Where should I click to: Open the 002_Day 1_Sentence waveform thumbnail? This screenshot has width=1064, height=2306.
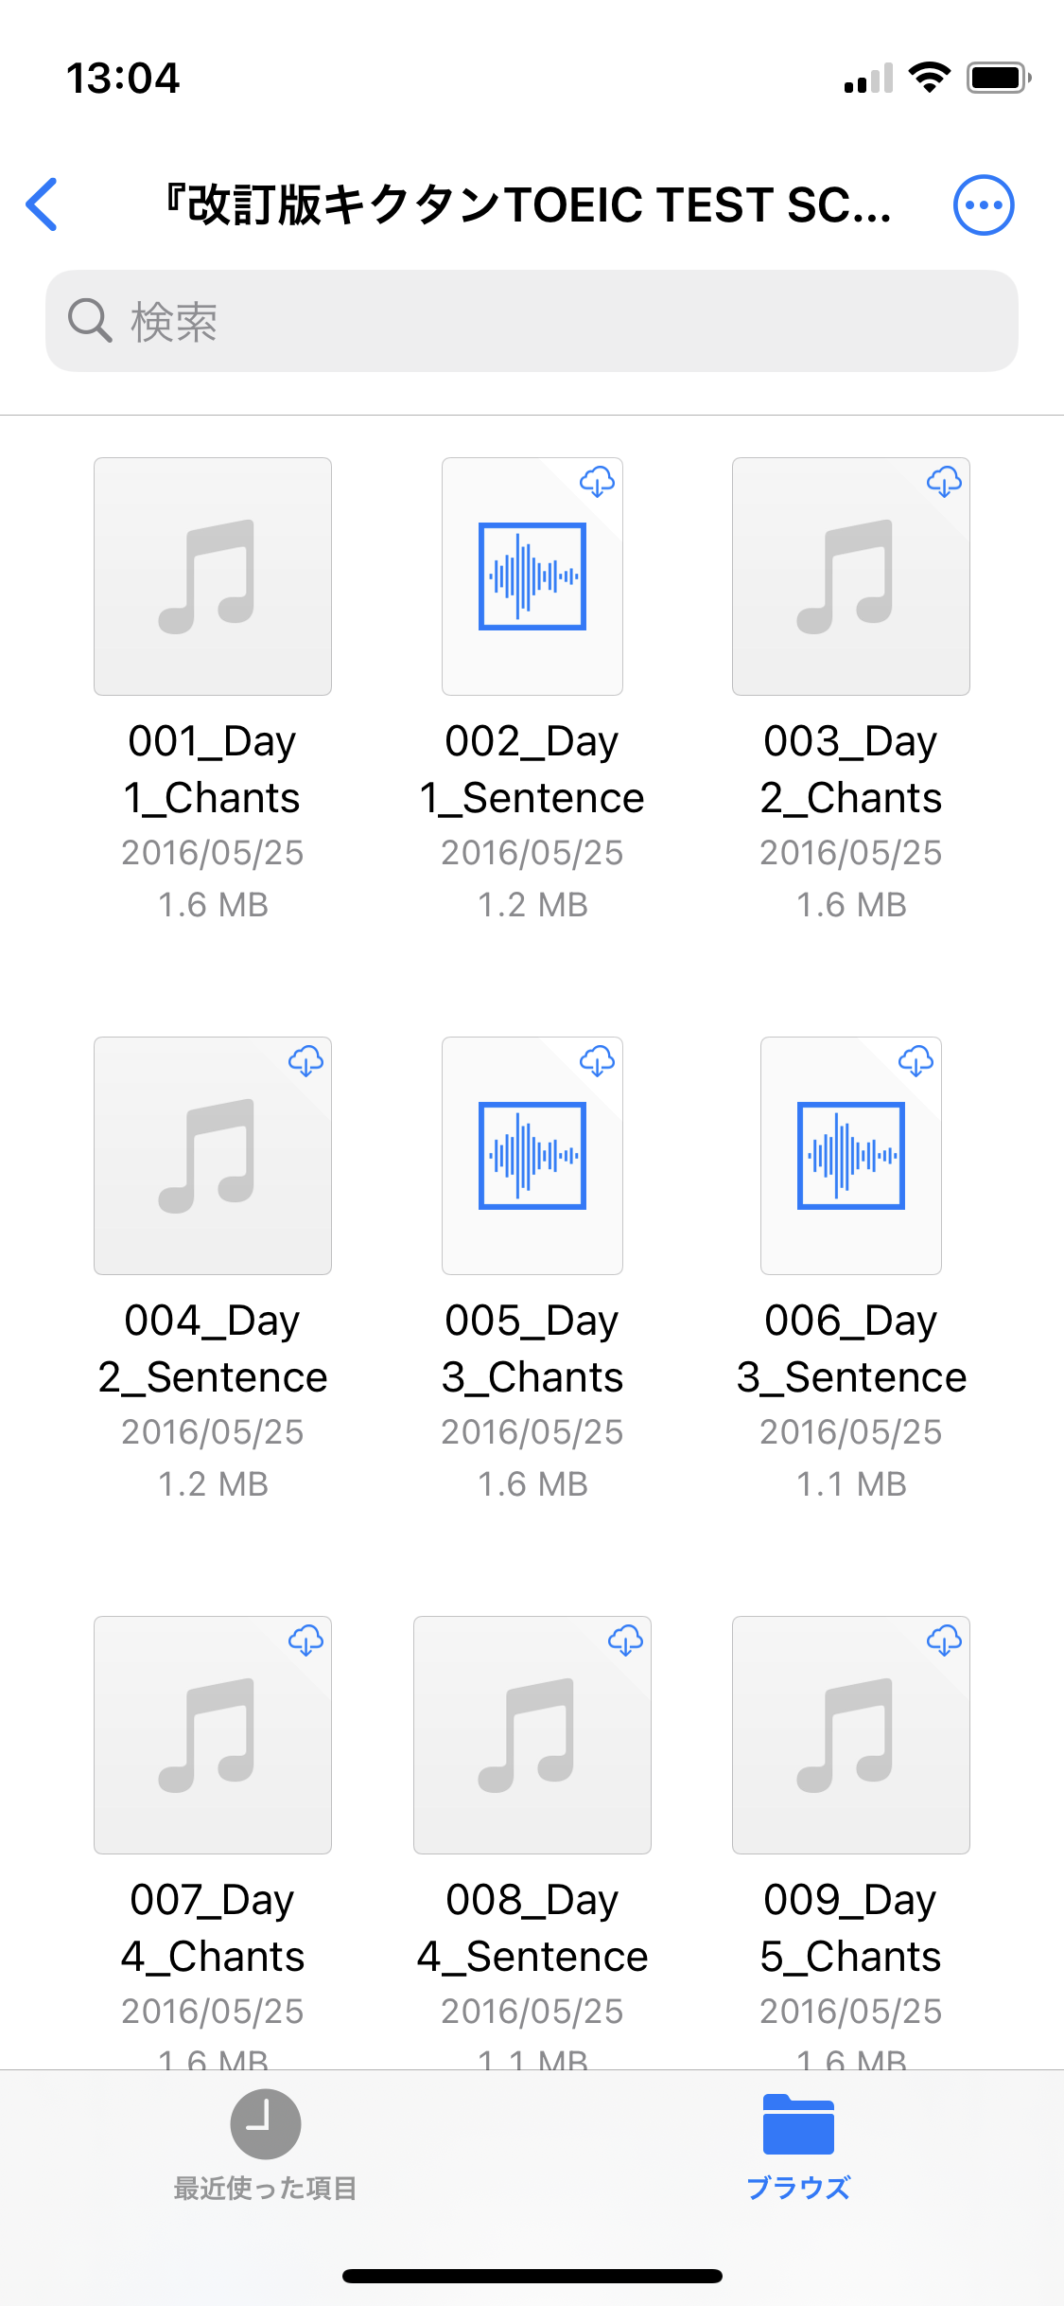[532, 576]
